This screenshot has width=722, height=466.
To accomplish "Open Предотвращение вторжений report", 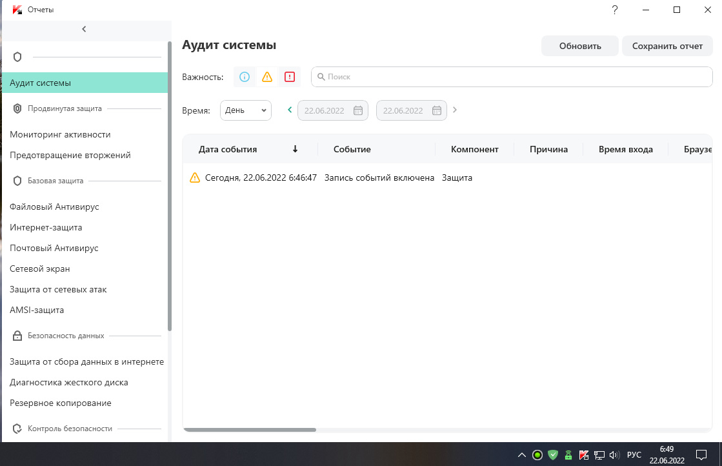I will (x=70, y=155).
